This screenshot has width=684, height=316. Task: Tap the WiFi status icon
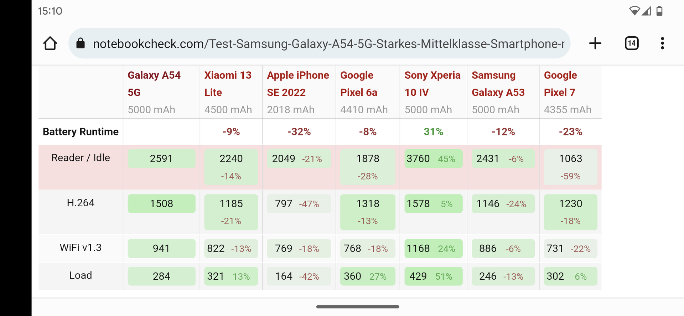pyautogui.click(x=634, y=11)
